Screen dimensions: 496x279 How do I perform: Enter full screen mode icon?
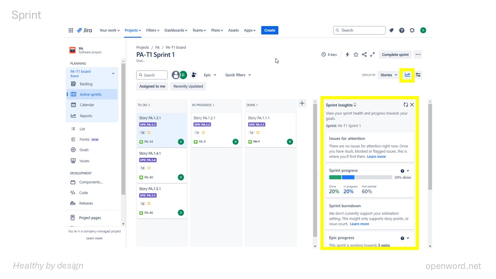pyautogui.click(x=372, y=55)
